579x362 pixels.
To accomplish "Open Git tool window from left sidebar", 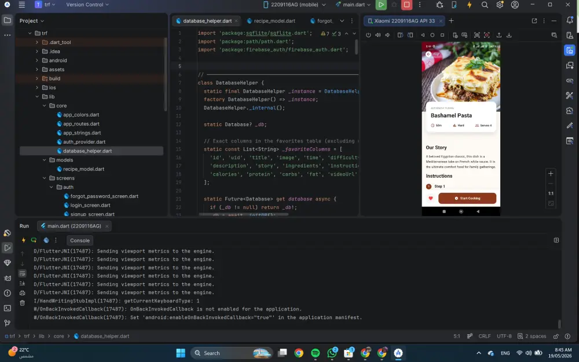I will click(7, 323).
